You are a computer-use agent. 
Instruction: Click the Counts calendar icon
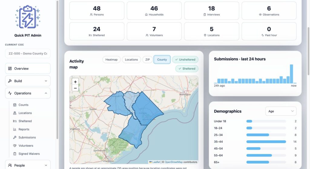click(15, 105)
